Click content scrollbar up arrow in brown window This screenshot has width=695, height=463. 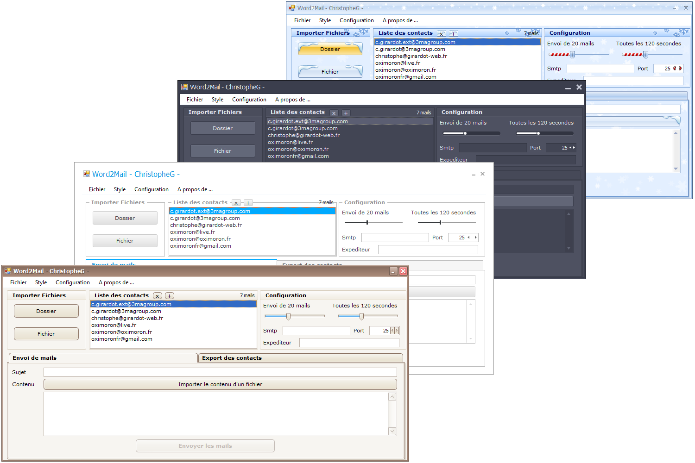(x=392, y=397)
